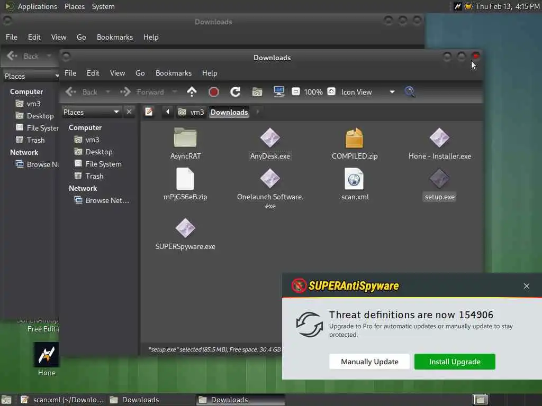Image resolution: width=542 pixels, height=406 pixels.
Task: Go to the home folder icon
Action: (x=257, y=92)
